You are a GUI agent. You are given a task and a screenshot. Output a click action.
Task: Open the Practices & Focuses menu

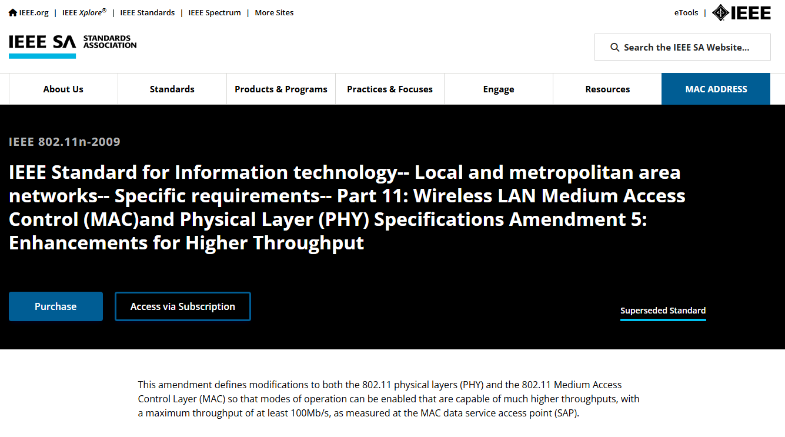pos(390,89)
